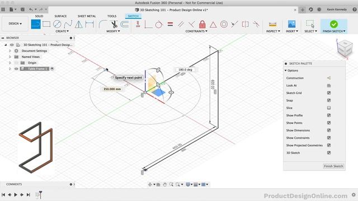The image size is (358, 201).
Task: Expand the Origin tree node
Action: (10, 63)
